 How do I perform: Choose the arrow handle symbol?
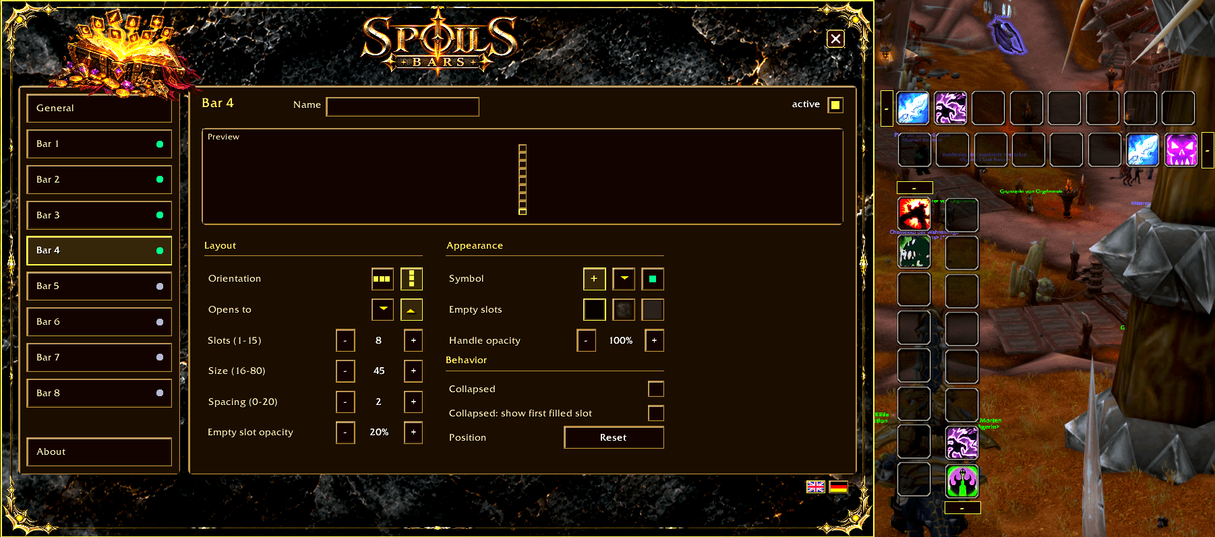[x=624, y=278]
